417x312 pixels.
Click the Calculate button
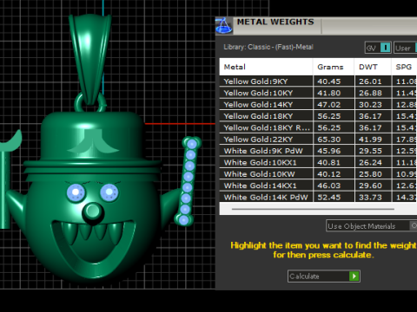coord(324,276)
